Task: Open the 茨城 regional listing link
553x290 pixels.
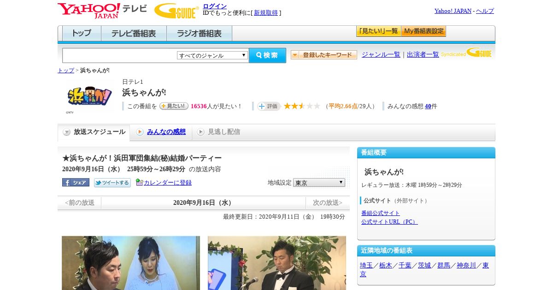Action: click(x=424, y=265)
